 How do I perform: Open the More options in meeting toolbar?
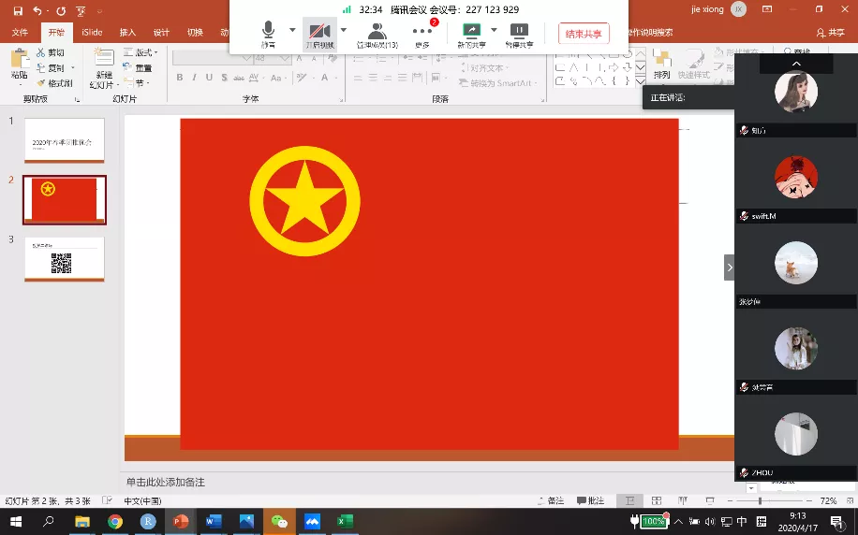pos(422,34)
